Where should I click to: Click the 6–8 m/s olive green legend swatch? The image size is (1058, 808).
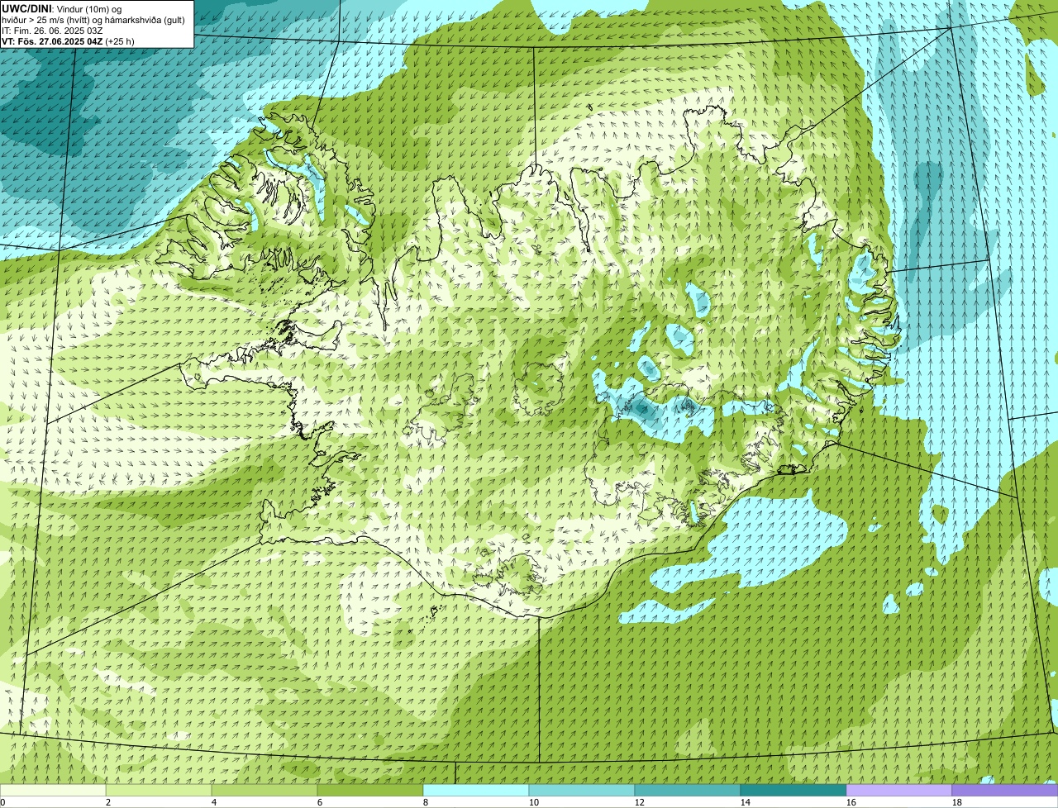[370, 791]
